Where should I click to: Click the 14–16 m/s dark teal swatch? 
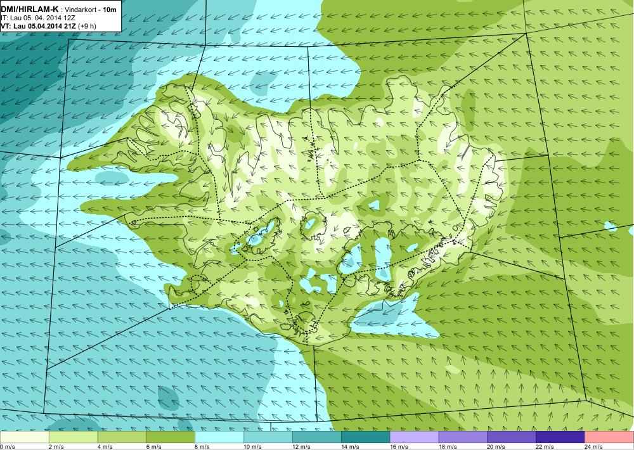(x=366, y=437)
